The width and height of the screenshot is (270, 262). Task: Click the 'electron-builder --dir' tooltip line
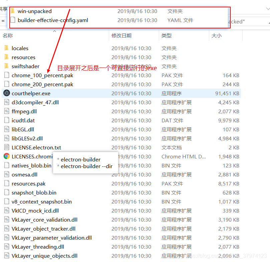[x=86, y=166]
